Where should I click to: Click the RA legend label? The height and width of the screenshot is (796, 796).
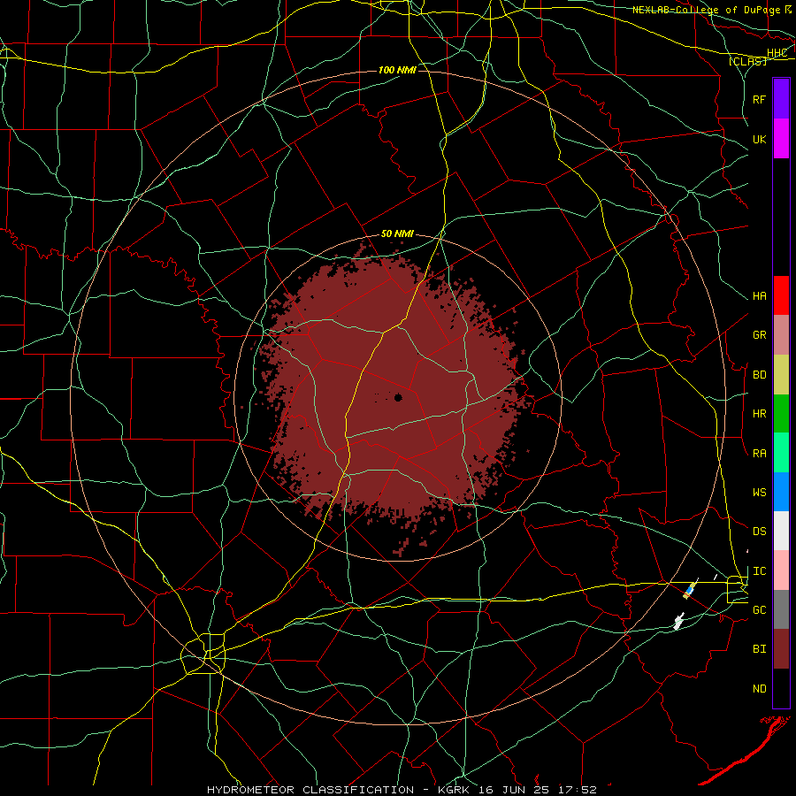(x=759, y=454)
